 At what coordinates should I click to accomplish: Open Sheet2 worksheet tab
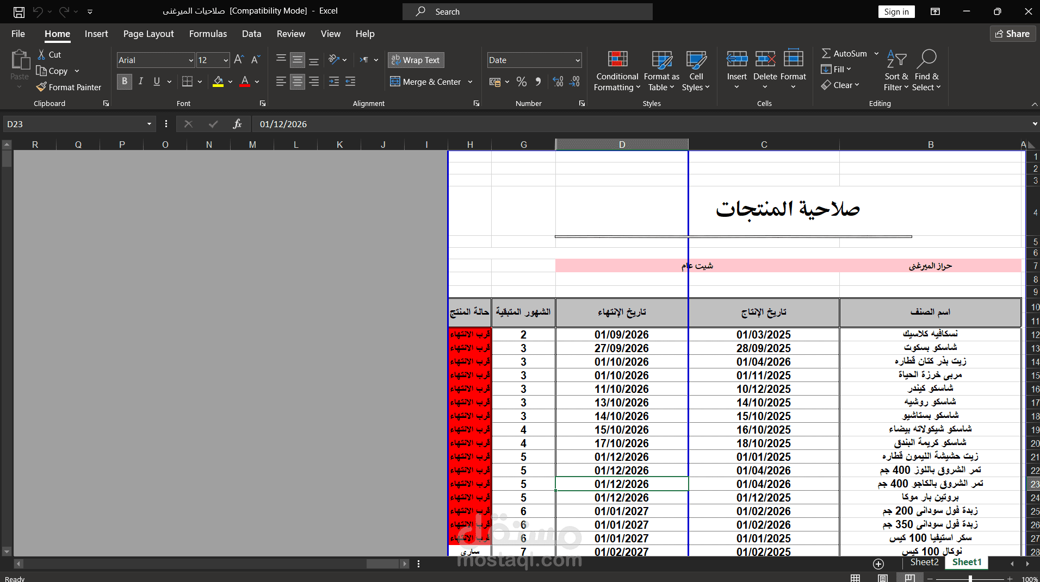[924, 562]
